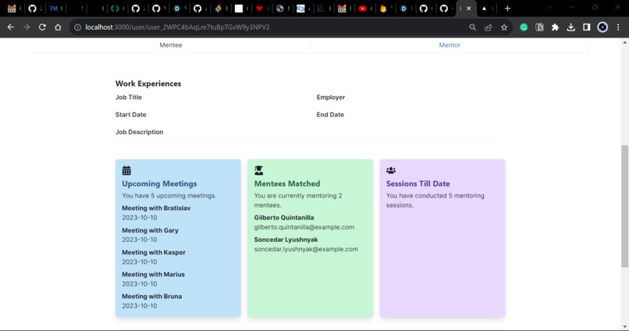Open the tab search dropdown arrow
The height and width of the screenshot is (331, 629).
550,8
